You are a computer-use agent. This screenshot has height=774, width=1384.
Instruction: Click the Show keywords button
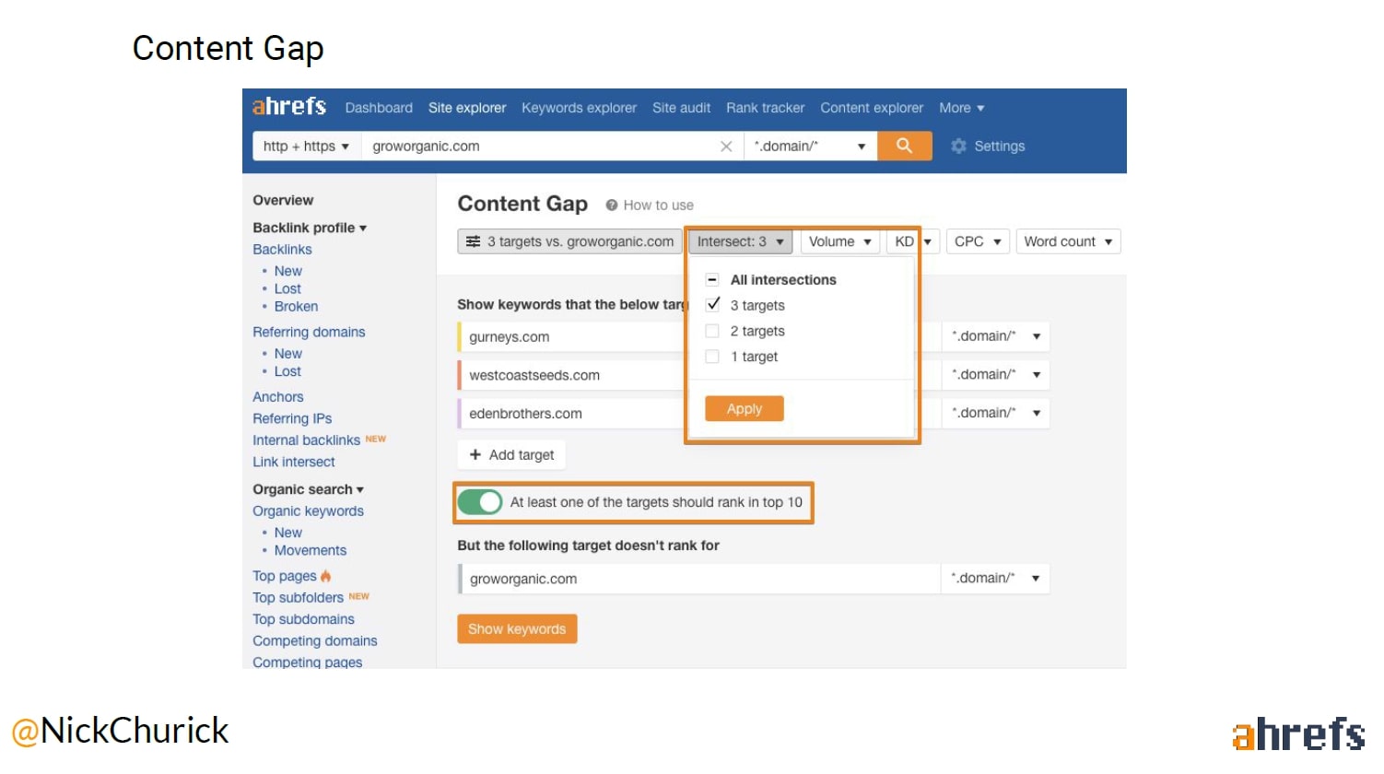(517, 629)
